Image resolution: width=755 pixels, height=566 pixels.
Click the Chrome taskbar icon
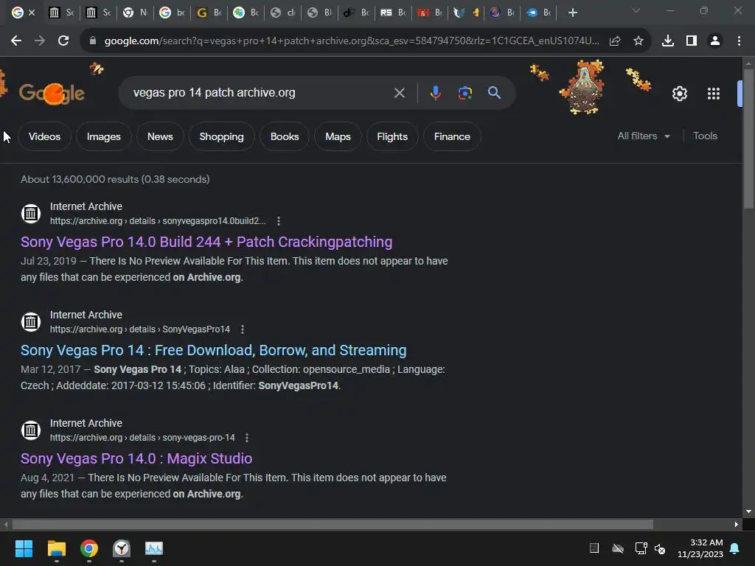coord(88,548)
